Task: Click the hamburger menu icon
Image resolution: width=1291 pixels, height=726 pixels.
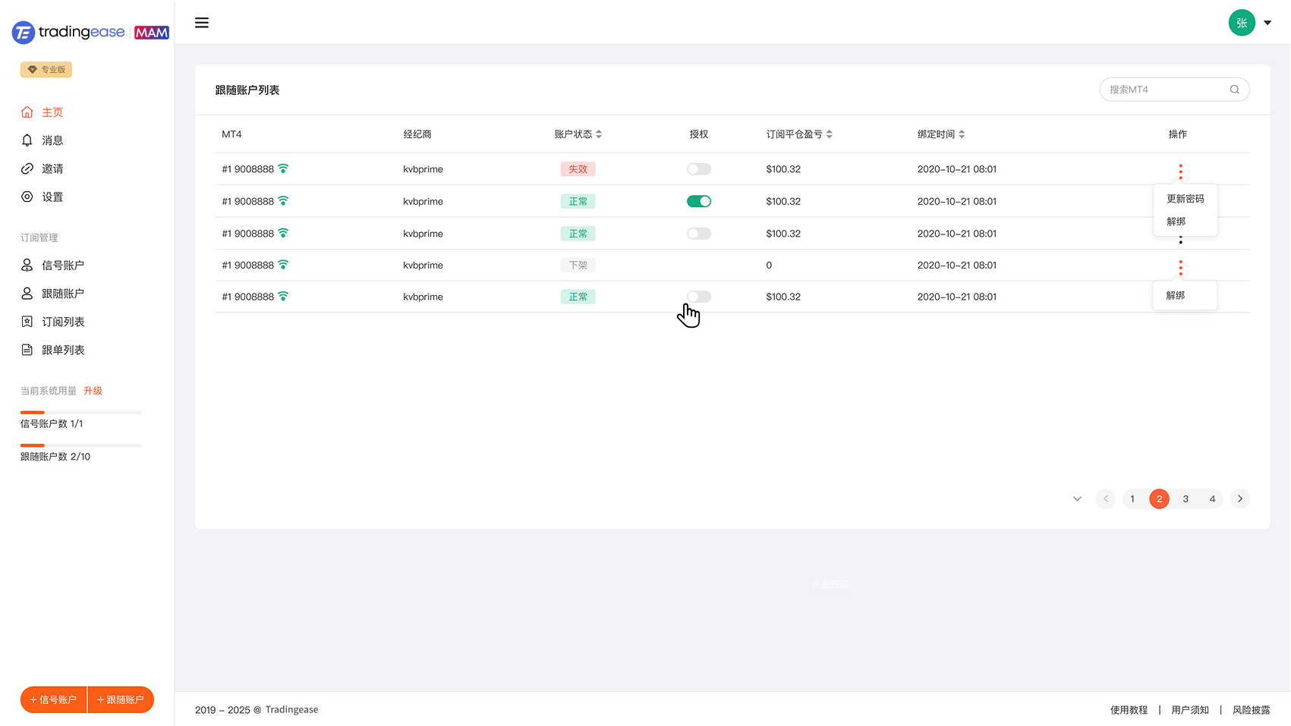Action: (202, 23)
